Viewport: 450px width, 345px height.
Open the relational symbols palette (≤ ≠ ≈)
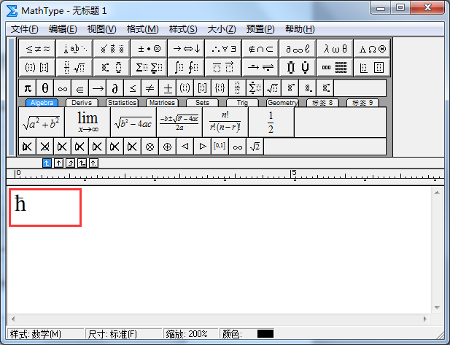pos(38,48)
